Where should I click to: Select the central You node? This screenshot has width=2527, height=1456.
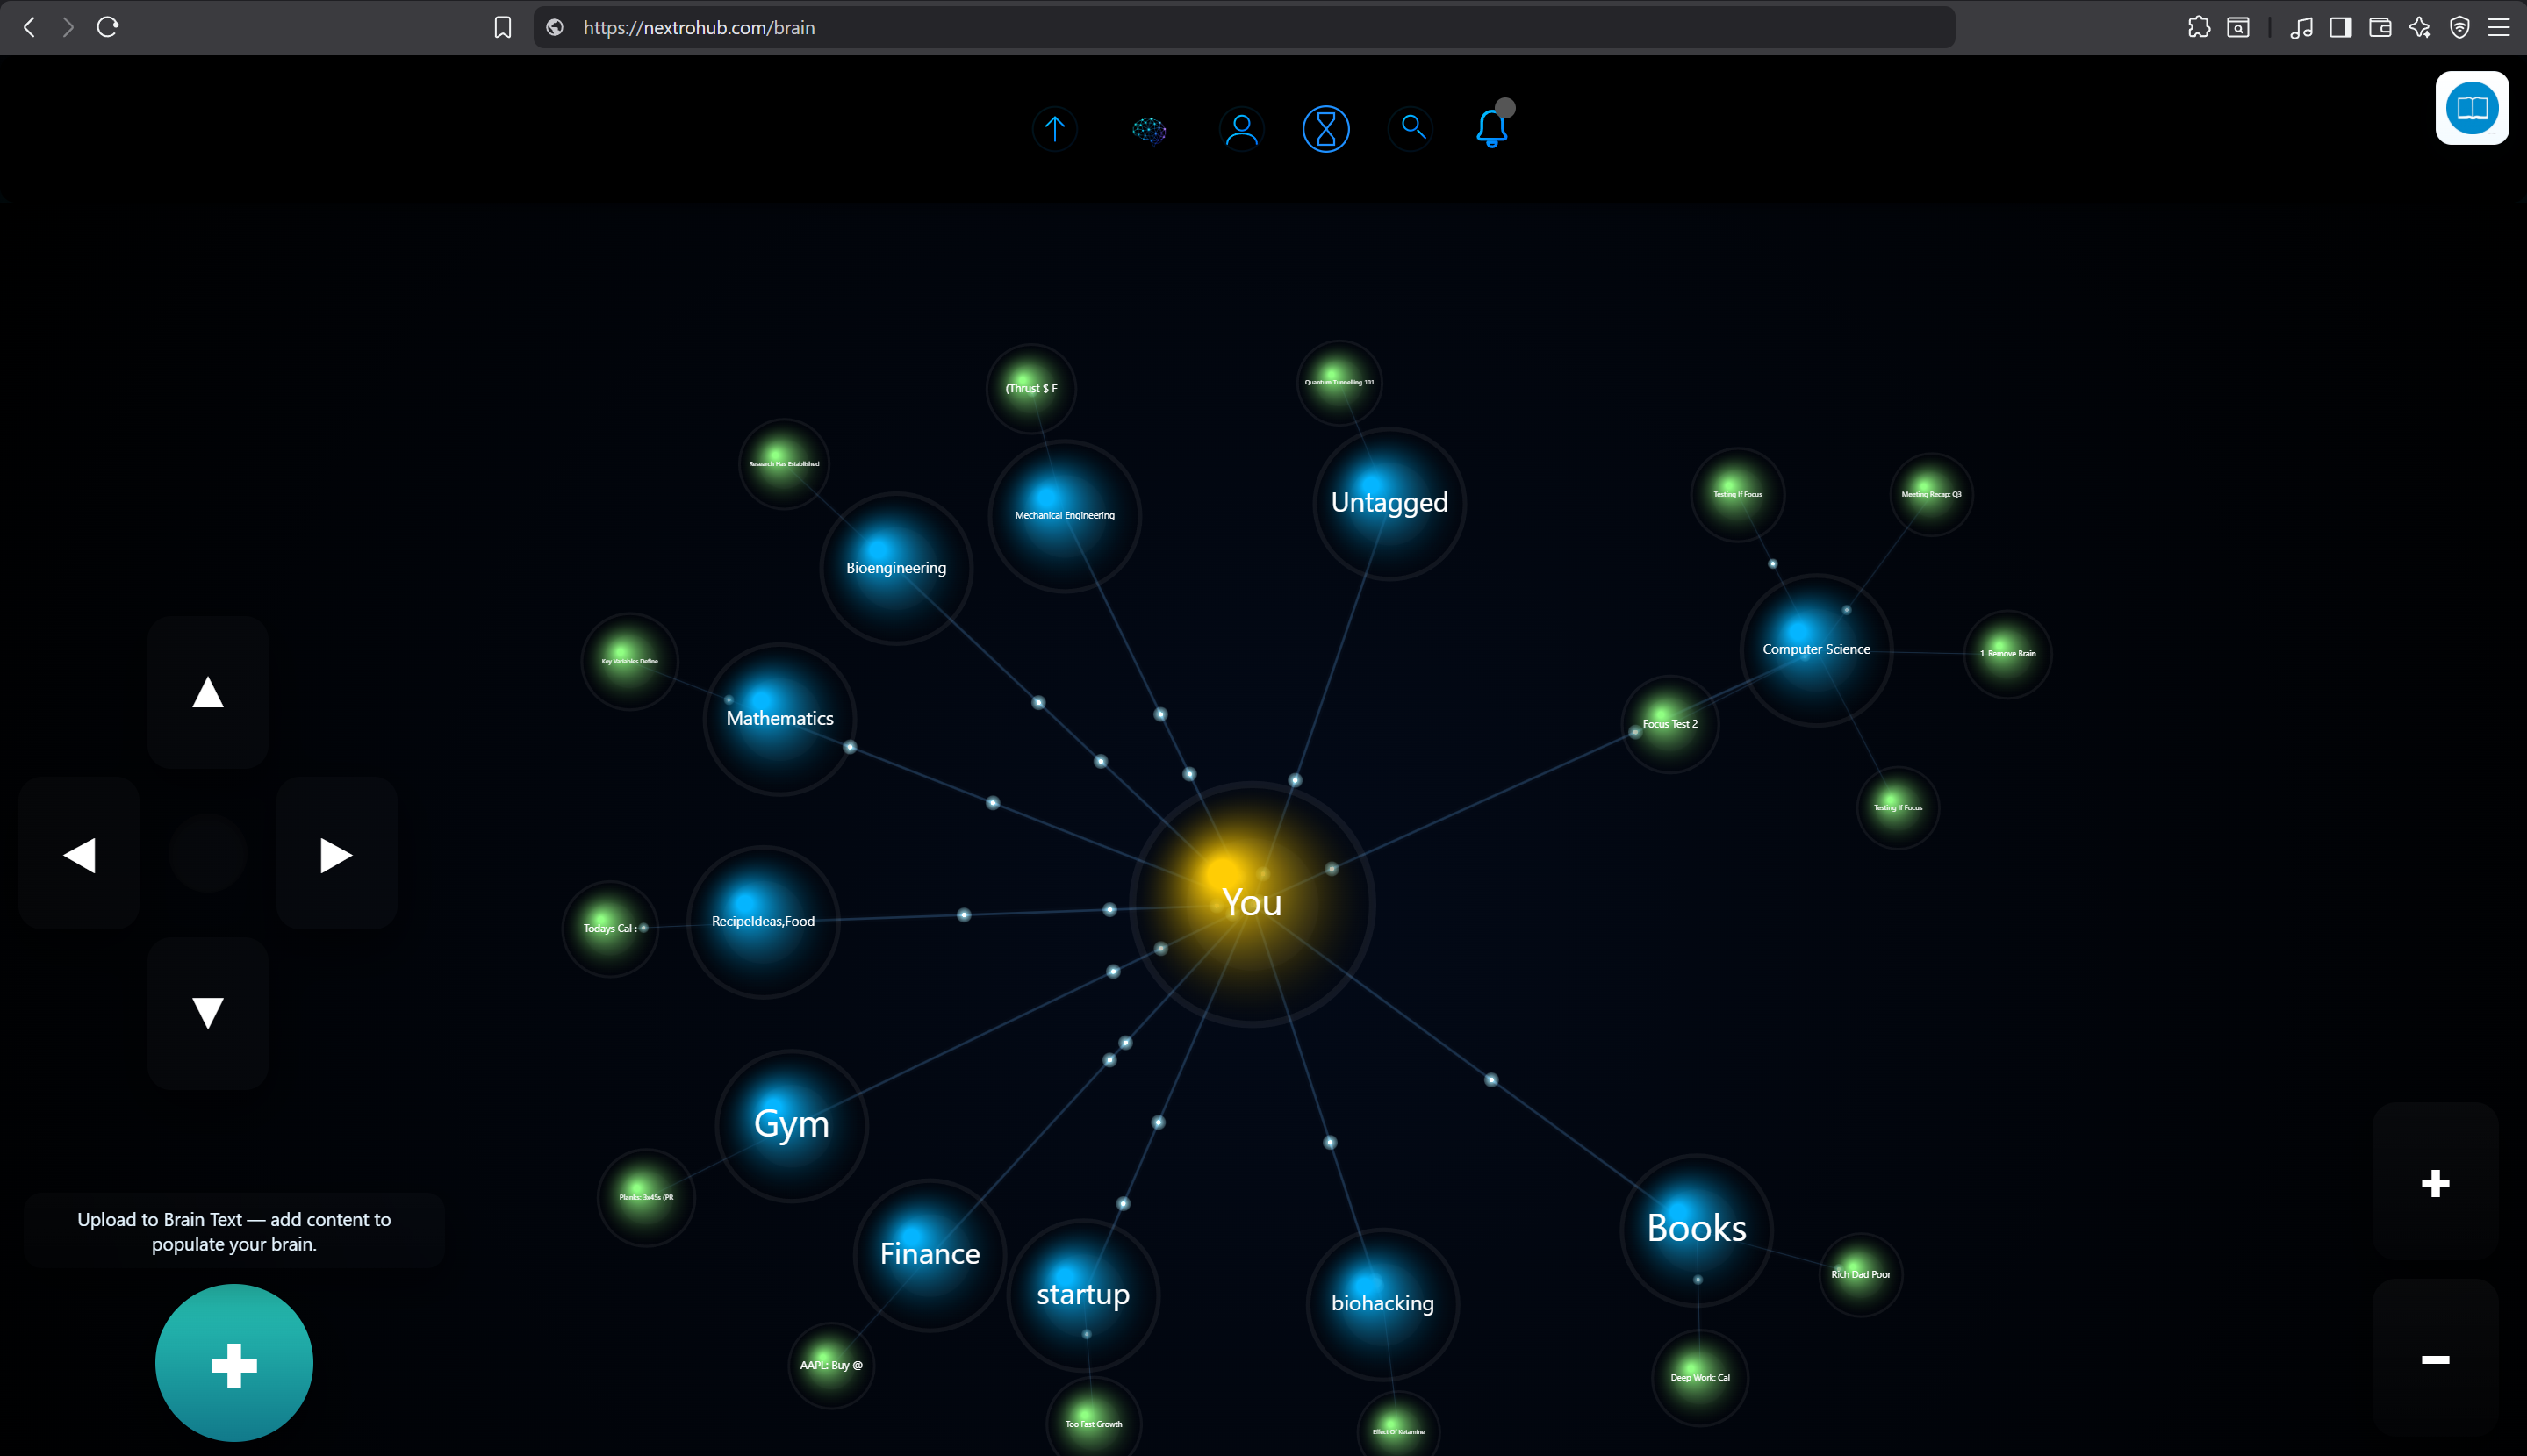pos(1252,903)
